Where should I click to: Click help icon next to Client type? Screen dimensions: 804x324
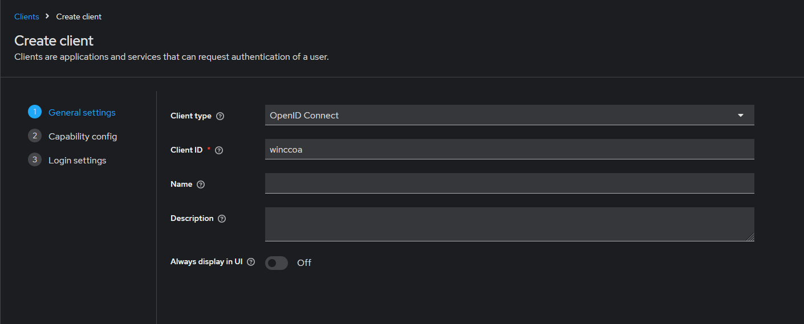pos(220,116)
